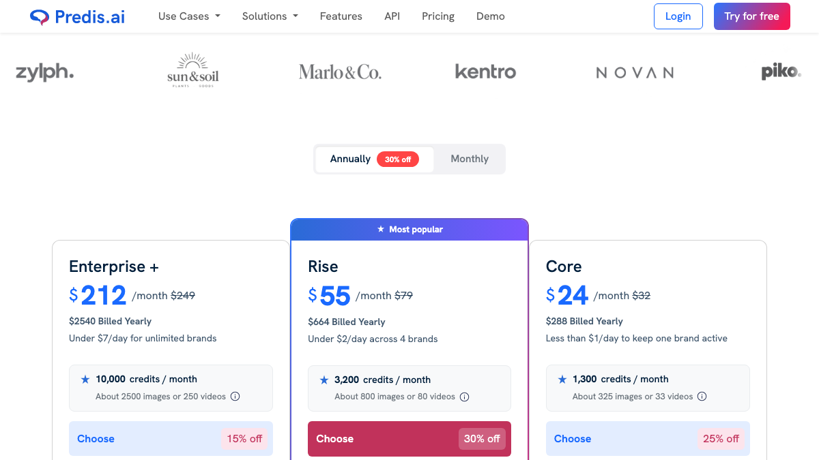Click 'About 325 images or 33 videos'
Viewport: 819px width, 460px height.
(x=633, y=397)
